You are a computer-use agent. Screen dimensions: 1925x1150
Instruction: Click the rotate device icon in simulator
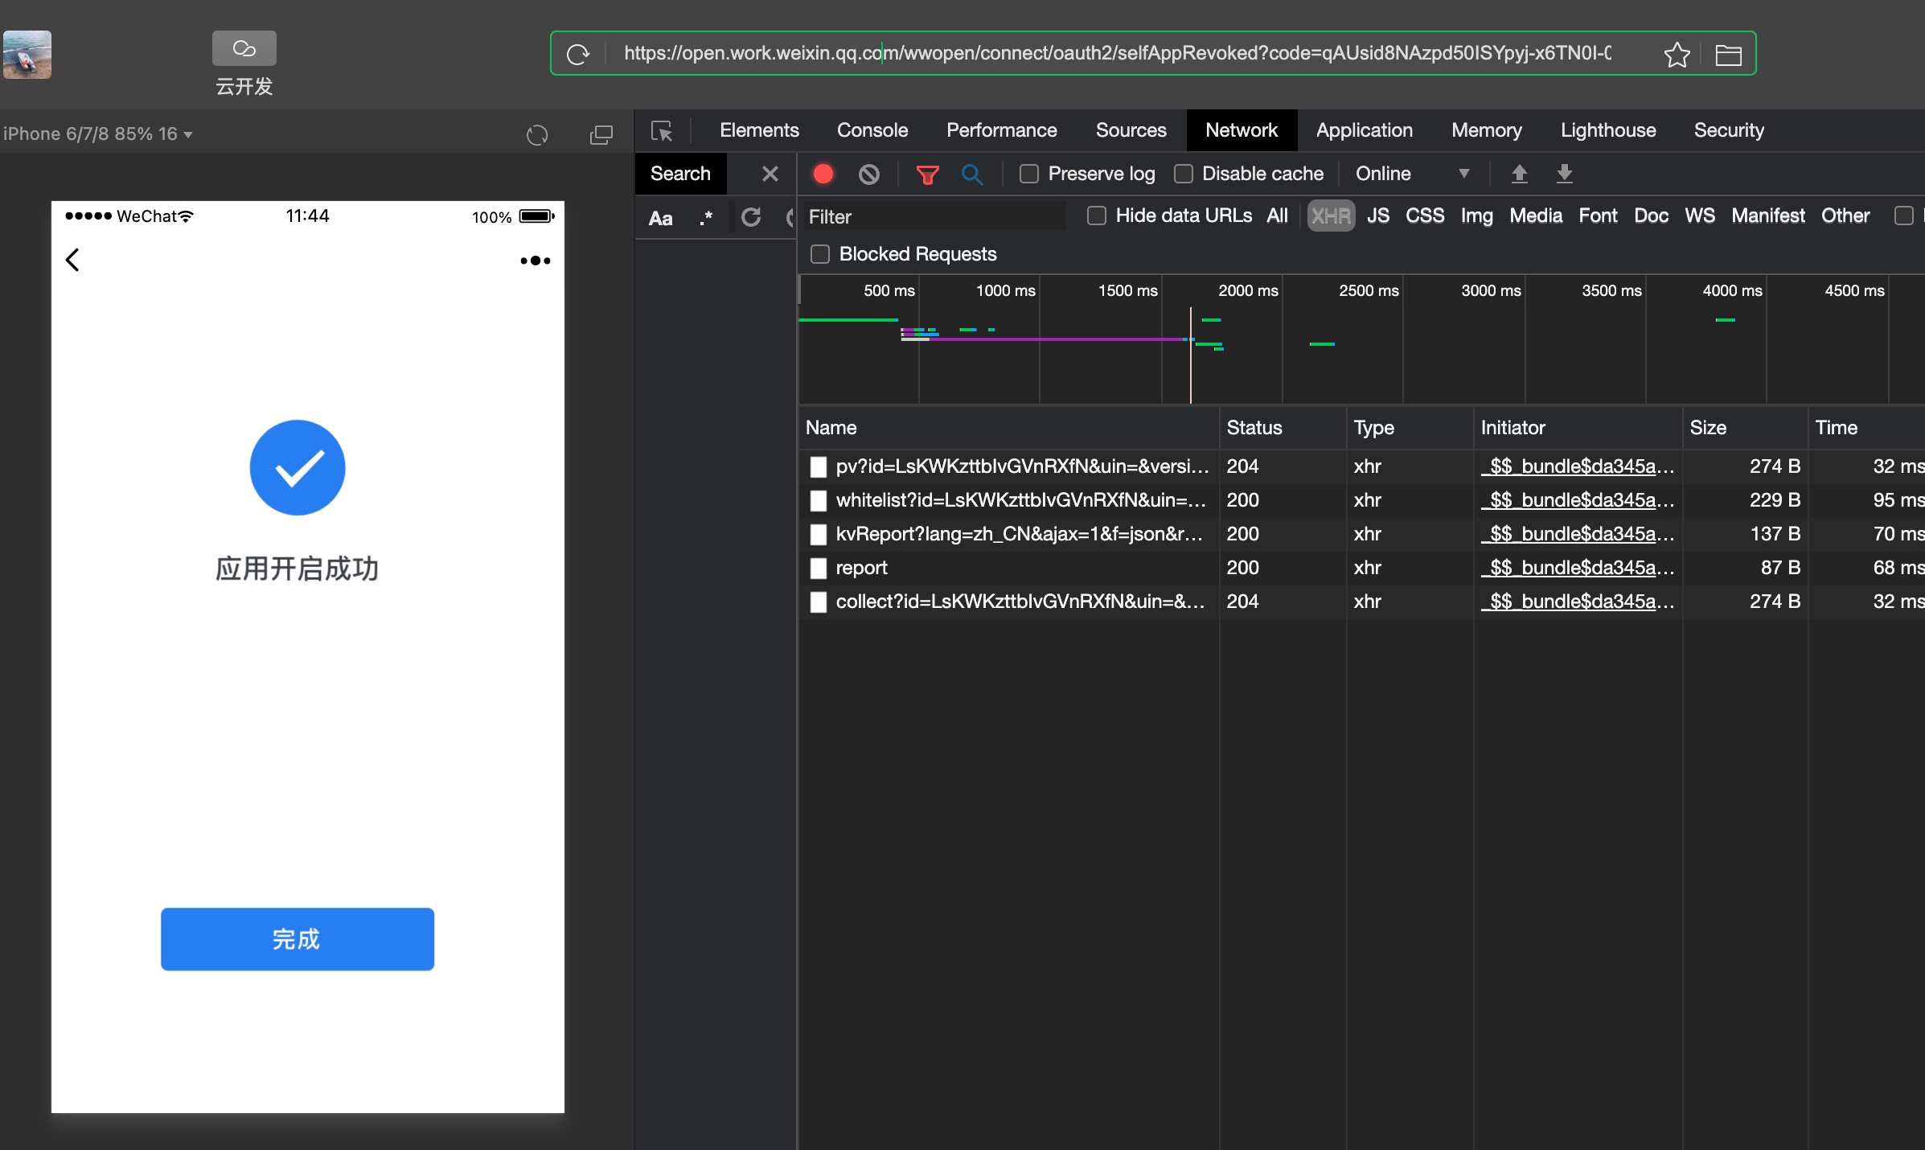(537, 134)
